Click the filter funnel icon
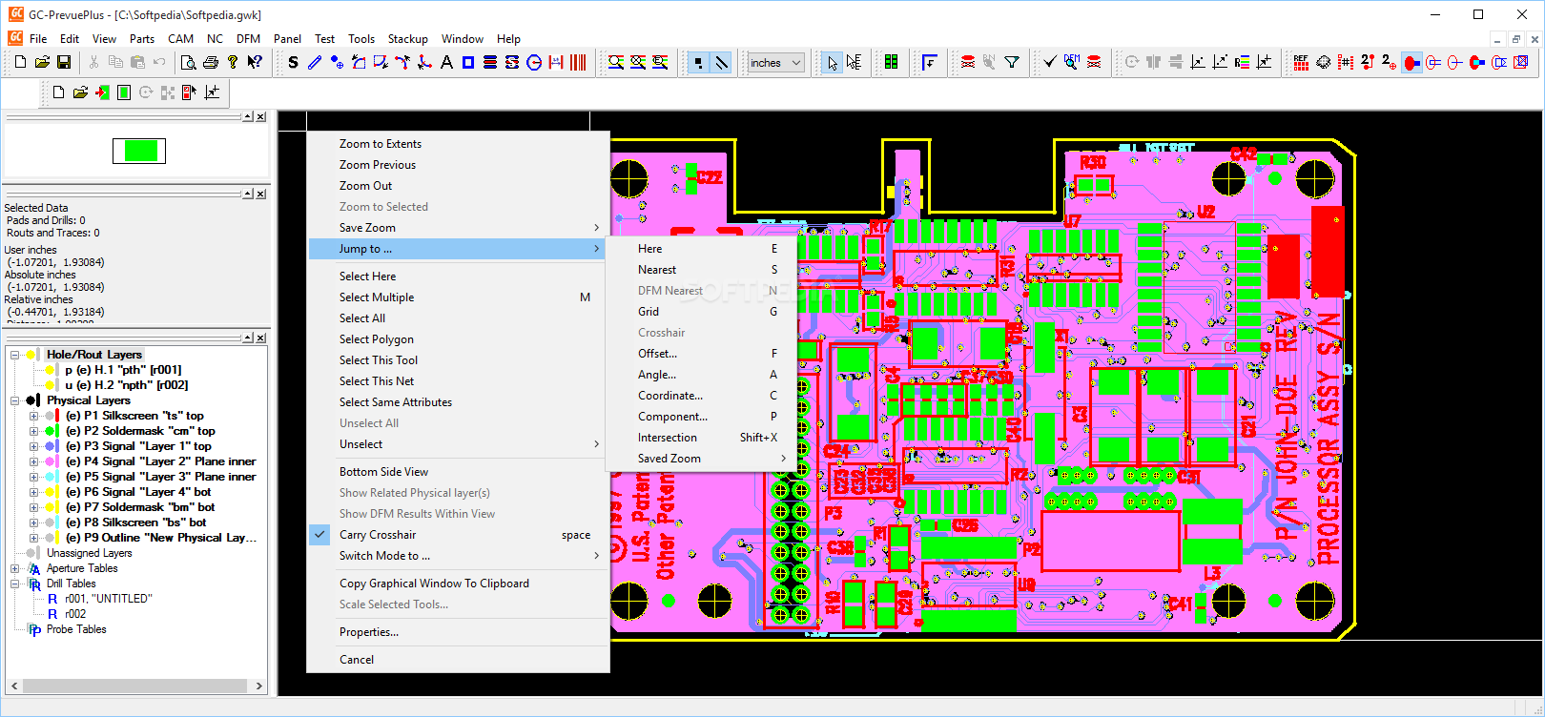This screenshot has width=1545, height=717. (1012, 62)
